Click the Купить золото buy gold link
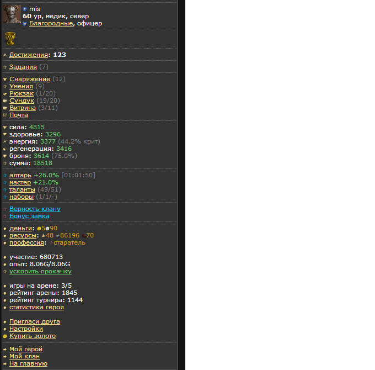 (33, 336)
